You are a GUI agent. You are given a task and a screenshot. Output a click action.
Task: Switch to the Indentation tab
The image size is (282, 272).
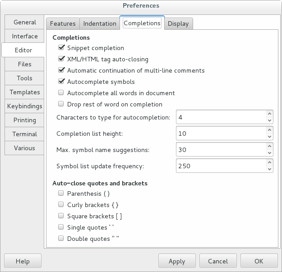[100, 23]
